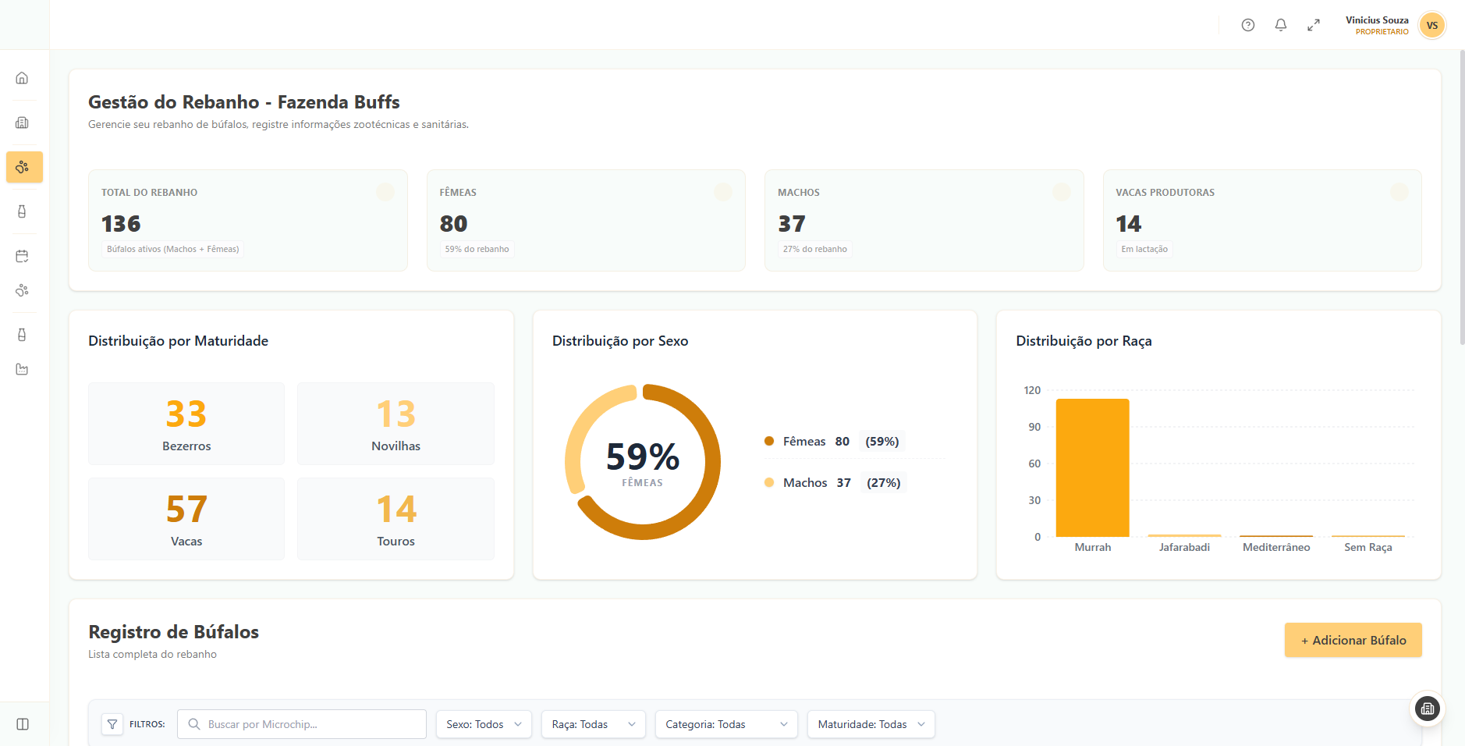
Task: Open the Home icon in the sidebar
Action: [23, 77]
